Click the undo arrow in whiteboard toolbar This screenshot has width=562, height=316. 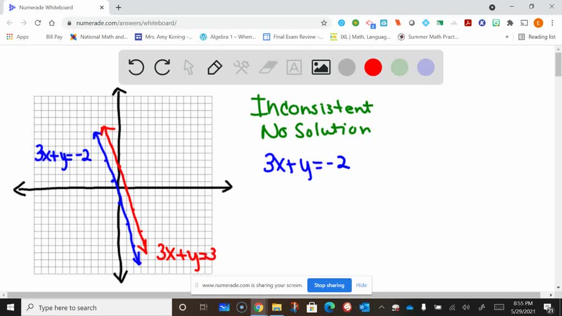136,67
